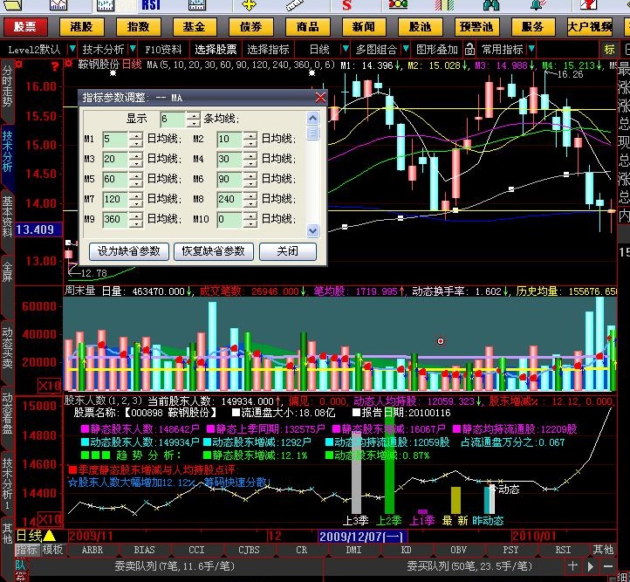Click the red gear icon left of 鞍钢股份
630x582 pixels.
(69, 64)
